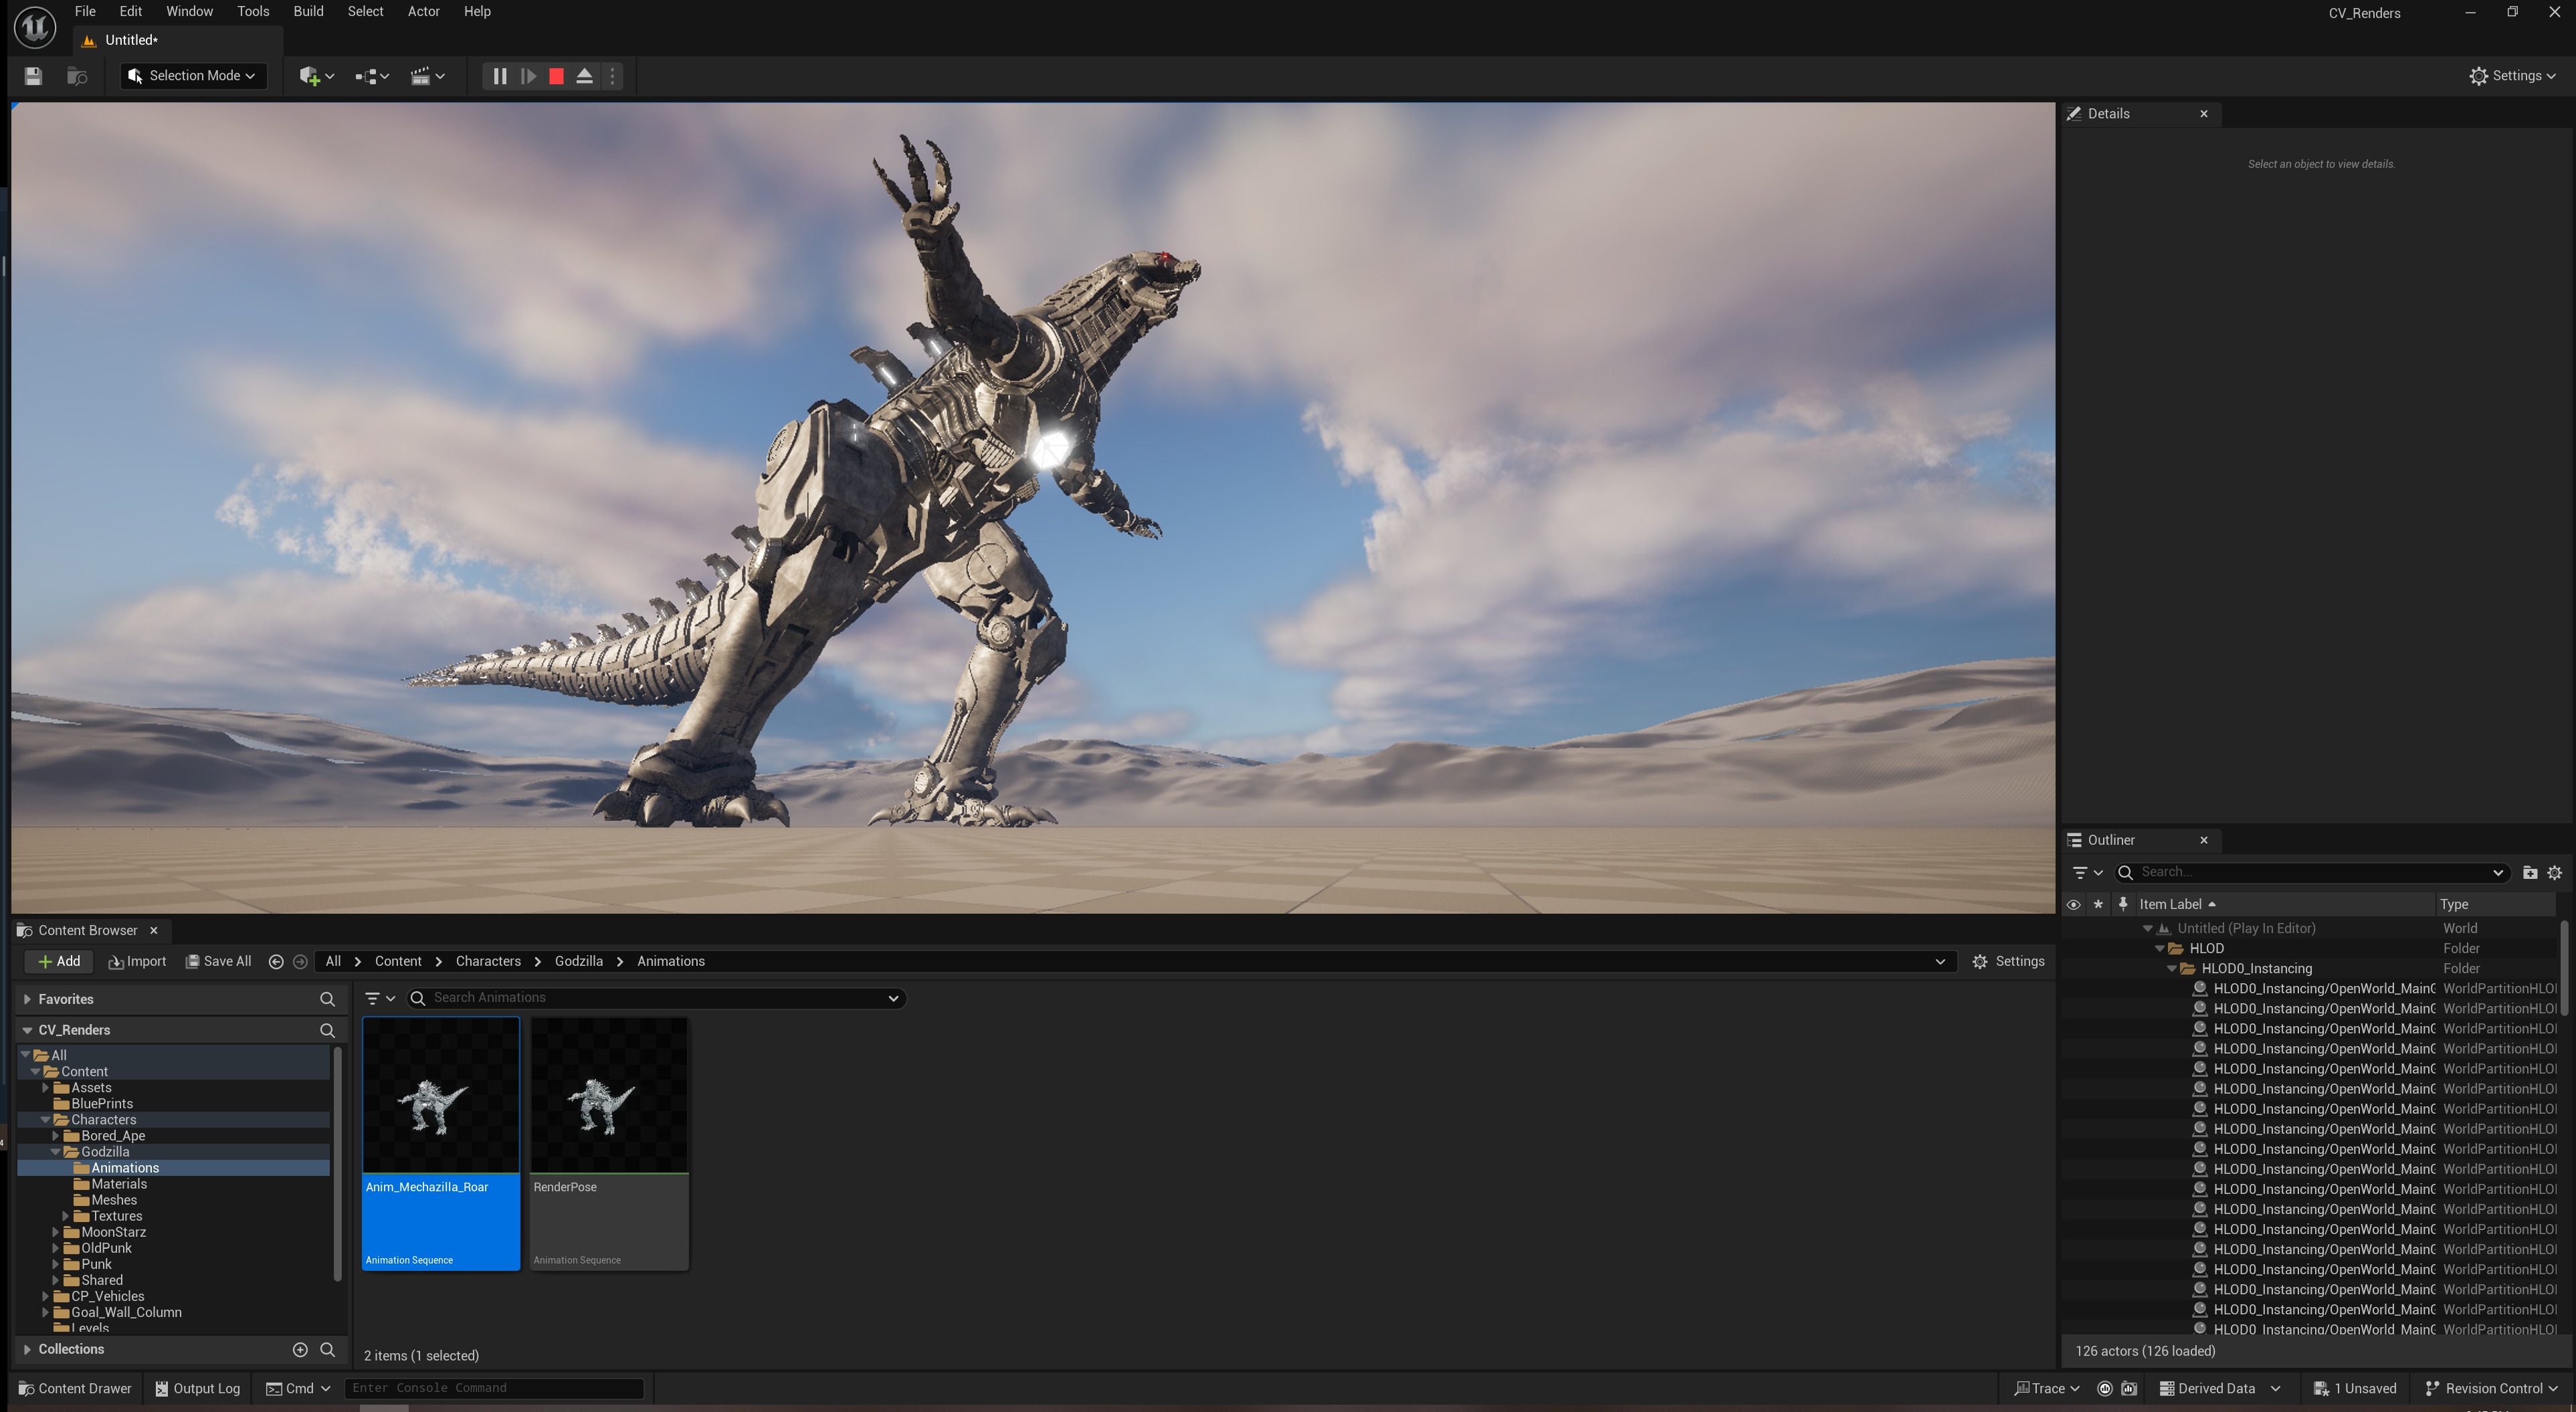The image size is (2576, 1412).
Task: Toggle Outliner visibility eye column header
Action: tap(2074, 905)
